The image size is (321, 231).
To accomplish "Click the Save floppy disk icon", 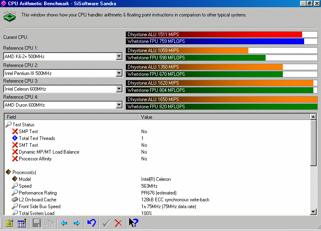I will click(37, 223).
